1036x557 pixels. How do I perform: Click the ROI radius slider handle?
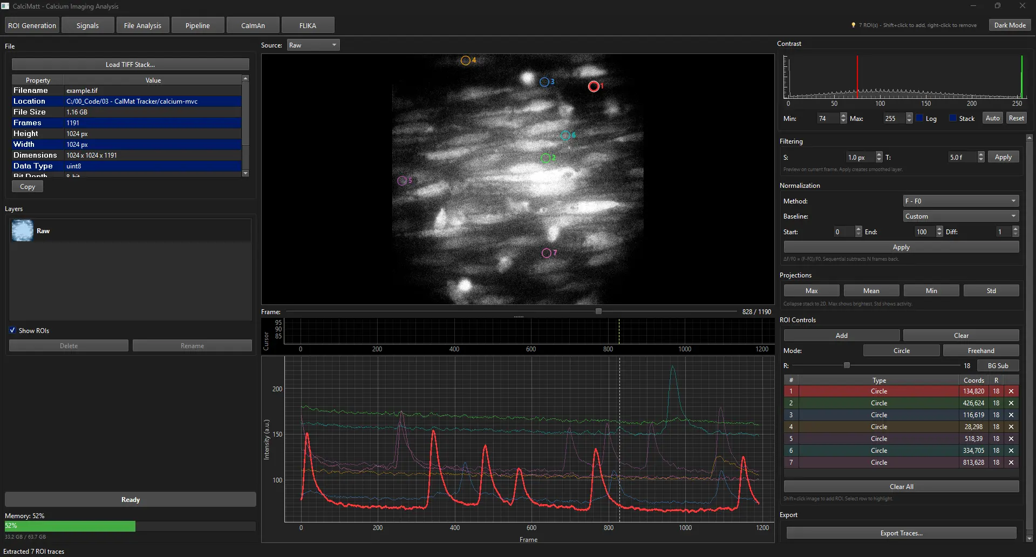tap(847, 365)
